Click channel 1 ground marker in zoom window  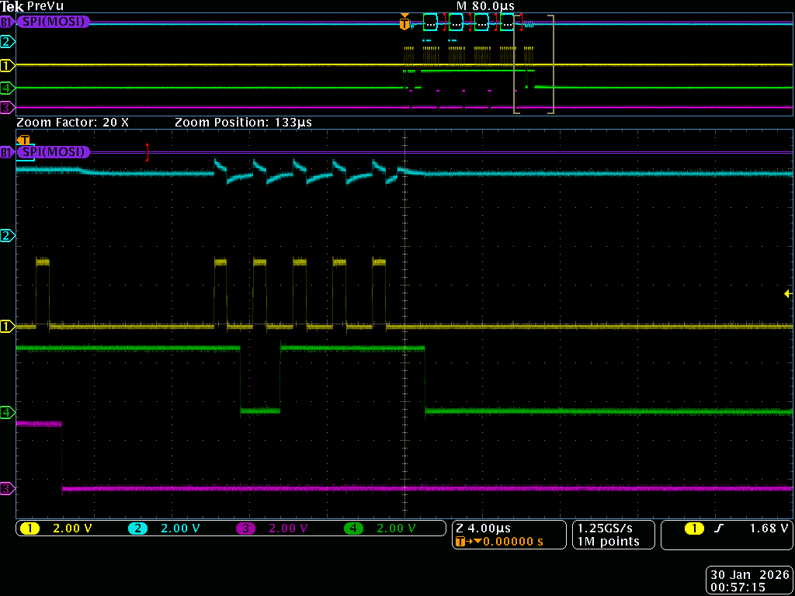pyautogui.click(x=8, y=327)
